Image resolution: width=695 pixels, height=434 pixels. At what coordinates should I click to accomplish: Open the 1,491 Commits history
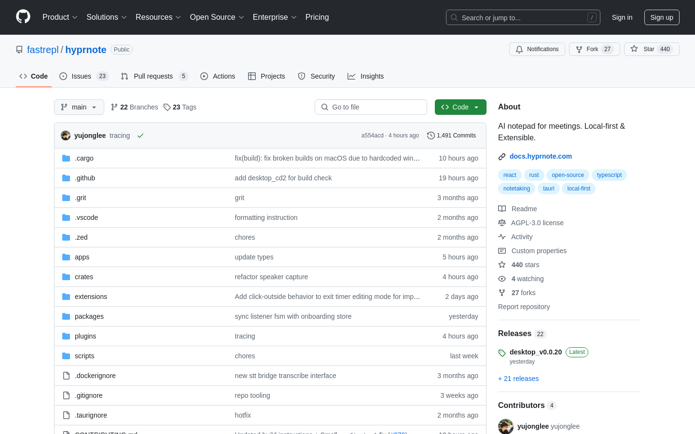[x=452, y=136]
